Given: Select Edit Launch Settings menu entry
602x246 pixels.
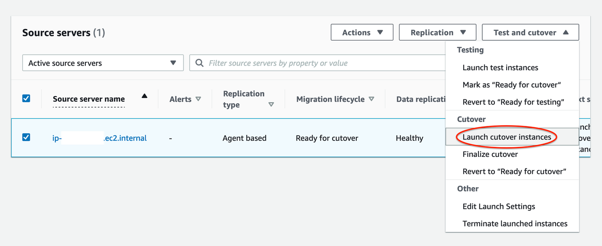Looking at the screenshot, I should coord(499,206).
